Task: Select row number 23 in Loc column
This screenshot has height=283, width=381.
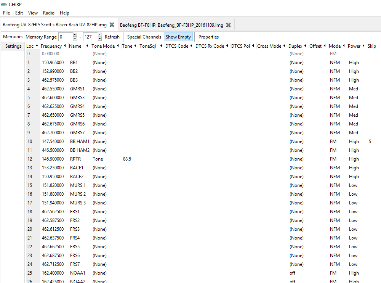Action: [30, 255]
